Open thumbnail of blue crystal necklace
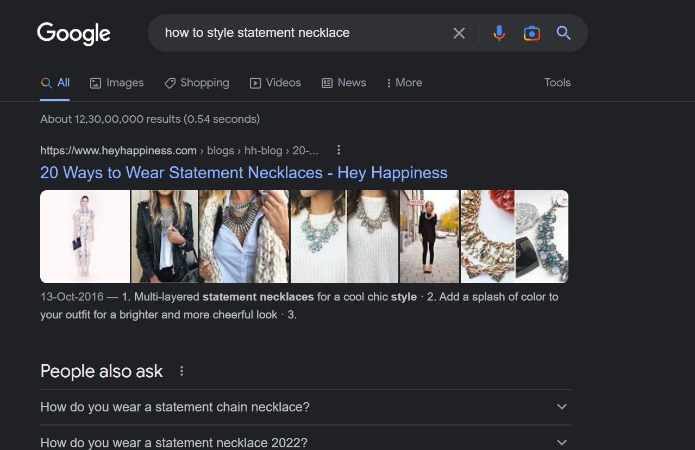Screen dimensions: 695x450 [x=542, y=236]
